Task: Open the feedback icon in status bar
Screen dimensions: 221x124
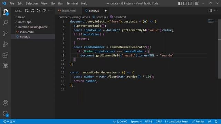Action: coord(210,122)
